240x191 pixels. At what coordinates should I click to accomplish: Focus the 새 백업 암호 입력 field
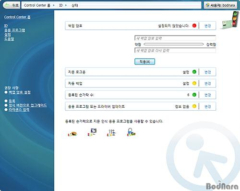click(x=175, y=38)
